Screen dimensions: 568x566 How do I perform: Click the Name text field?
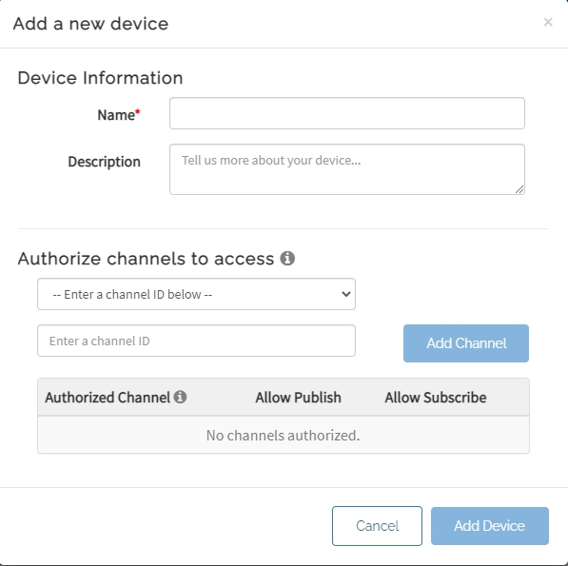[347, 113]
